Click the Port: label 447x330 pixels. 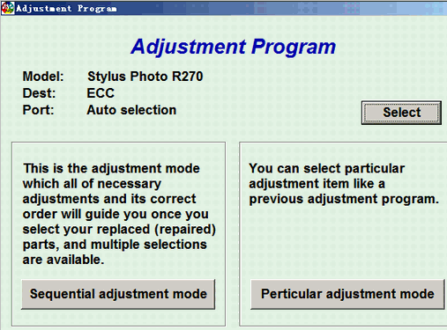pyautogui.click(x=39, y=110)
